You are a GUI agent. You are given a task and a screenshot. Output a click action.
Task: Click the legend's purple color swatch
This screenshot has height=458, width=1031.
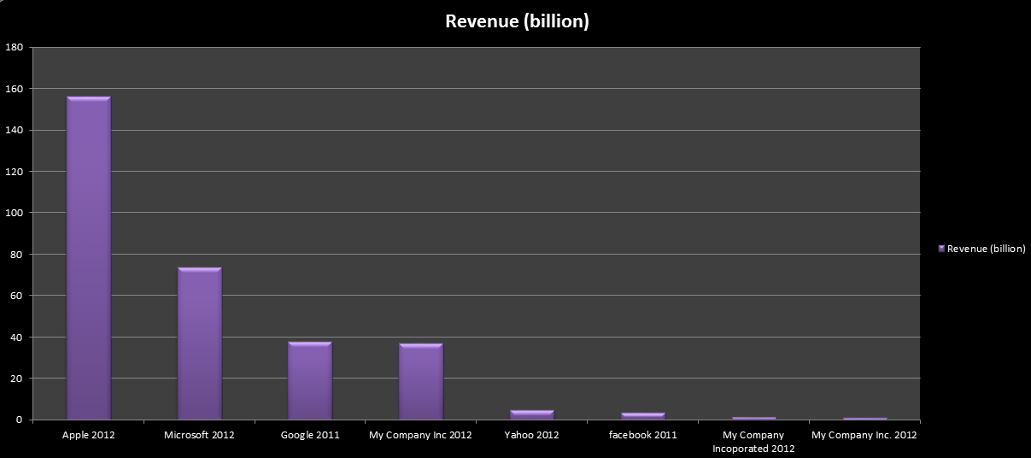click(x=941, y=249)
